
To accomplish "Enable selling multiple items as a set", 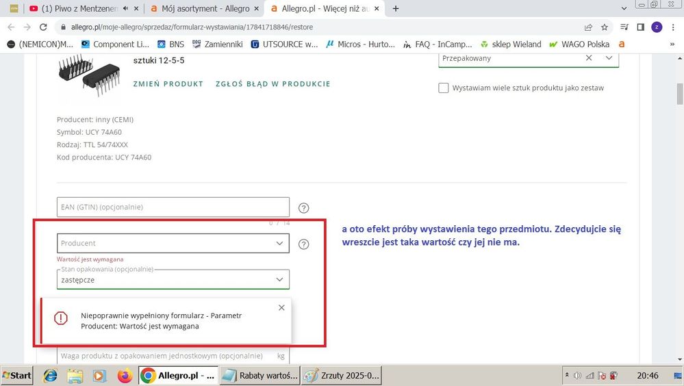I will pos(444,88).
